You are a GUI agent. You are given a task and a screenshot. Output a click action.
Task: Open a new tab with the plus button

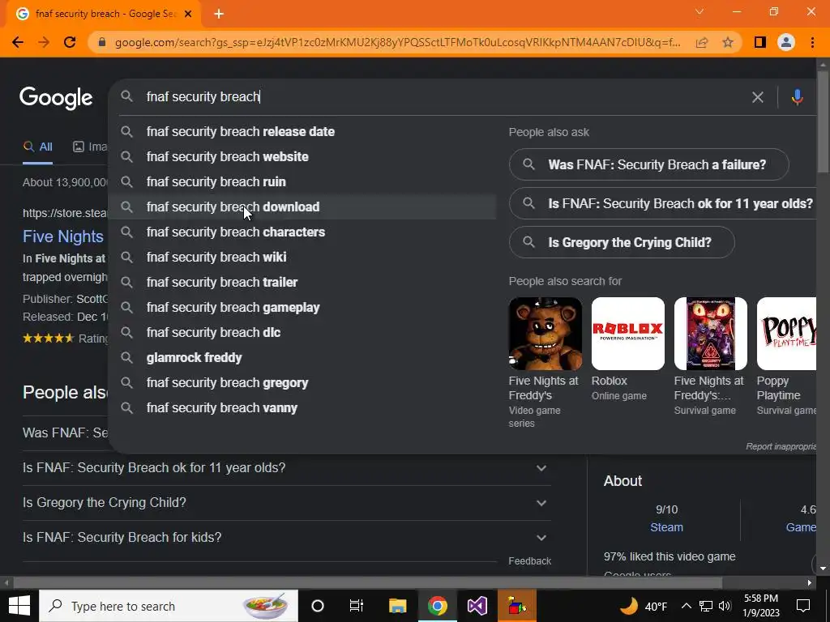coord(219,15)
